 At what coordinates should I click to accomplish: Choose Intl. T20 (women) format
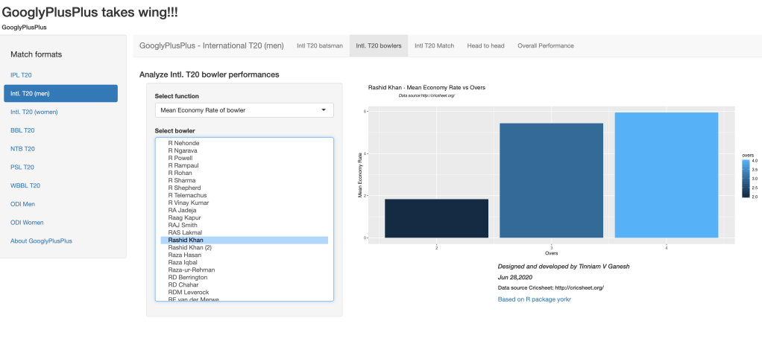34,112
